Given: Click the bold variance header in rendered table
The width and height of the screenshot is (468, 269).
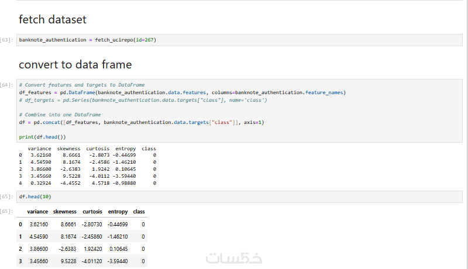Looking at the screenshot, I should (37, 212).
